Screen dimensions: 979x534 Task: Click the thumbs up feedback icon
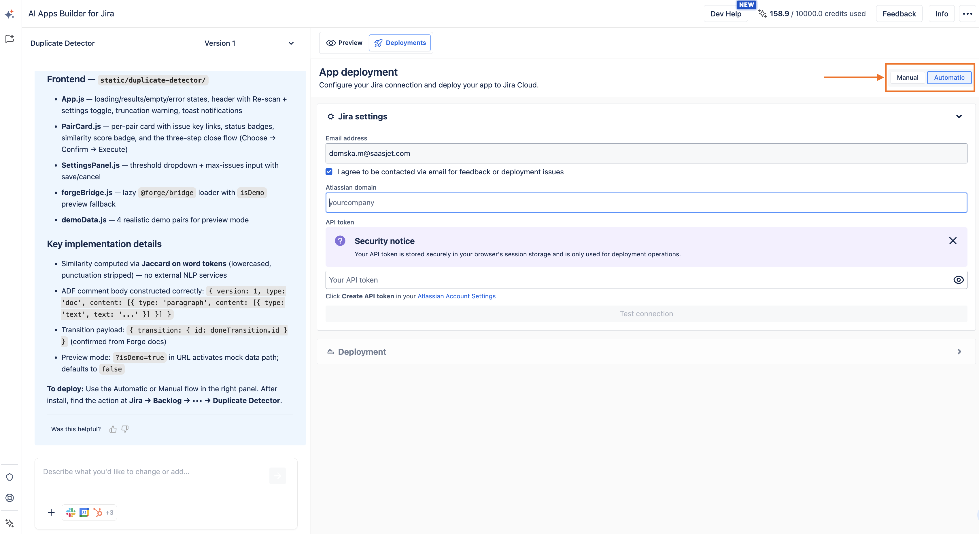[113, 429]
